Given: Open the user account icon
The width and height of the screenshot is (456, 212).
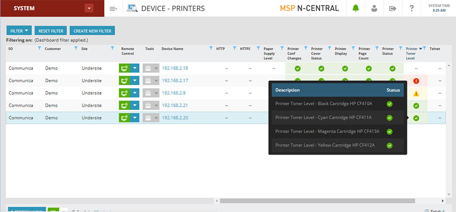Looking at the screenshot, I should [x=374, y=8].
